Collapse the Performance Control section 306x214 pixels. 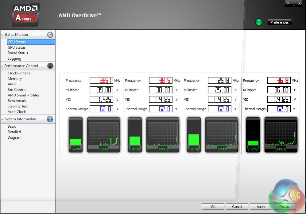tap(2, 66)
